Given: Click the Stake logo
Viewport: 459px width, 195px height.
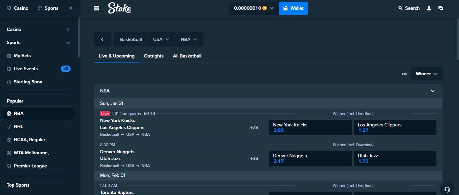Looking at the screenshot, I should [119, 8].
